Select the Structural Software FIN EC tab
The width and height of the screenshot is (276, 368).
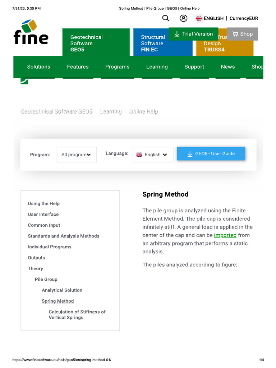pyautogui.click(x=153, y=43)
